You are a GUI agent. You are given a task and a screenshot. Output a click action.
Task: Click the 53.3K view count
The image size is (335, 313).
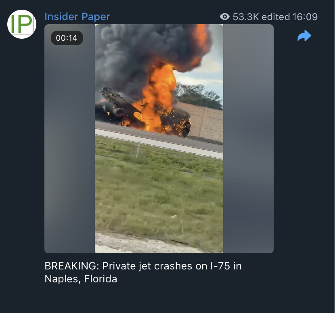coord(246,17)
